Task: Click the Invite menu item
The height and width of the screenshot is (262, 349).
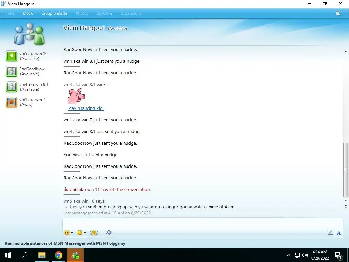Action: pyautogui.click(x=9, y=13)
